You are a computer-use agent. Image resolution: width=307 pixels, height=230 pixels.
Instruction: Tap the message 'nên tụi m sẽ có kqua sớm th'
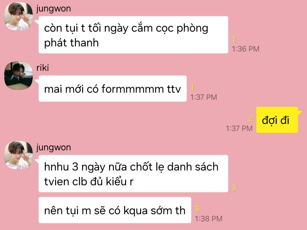pos(115,210)
